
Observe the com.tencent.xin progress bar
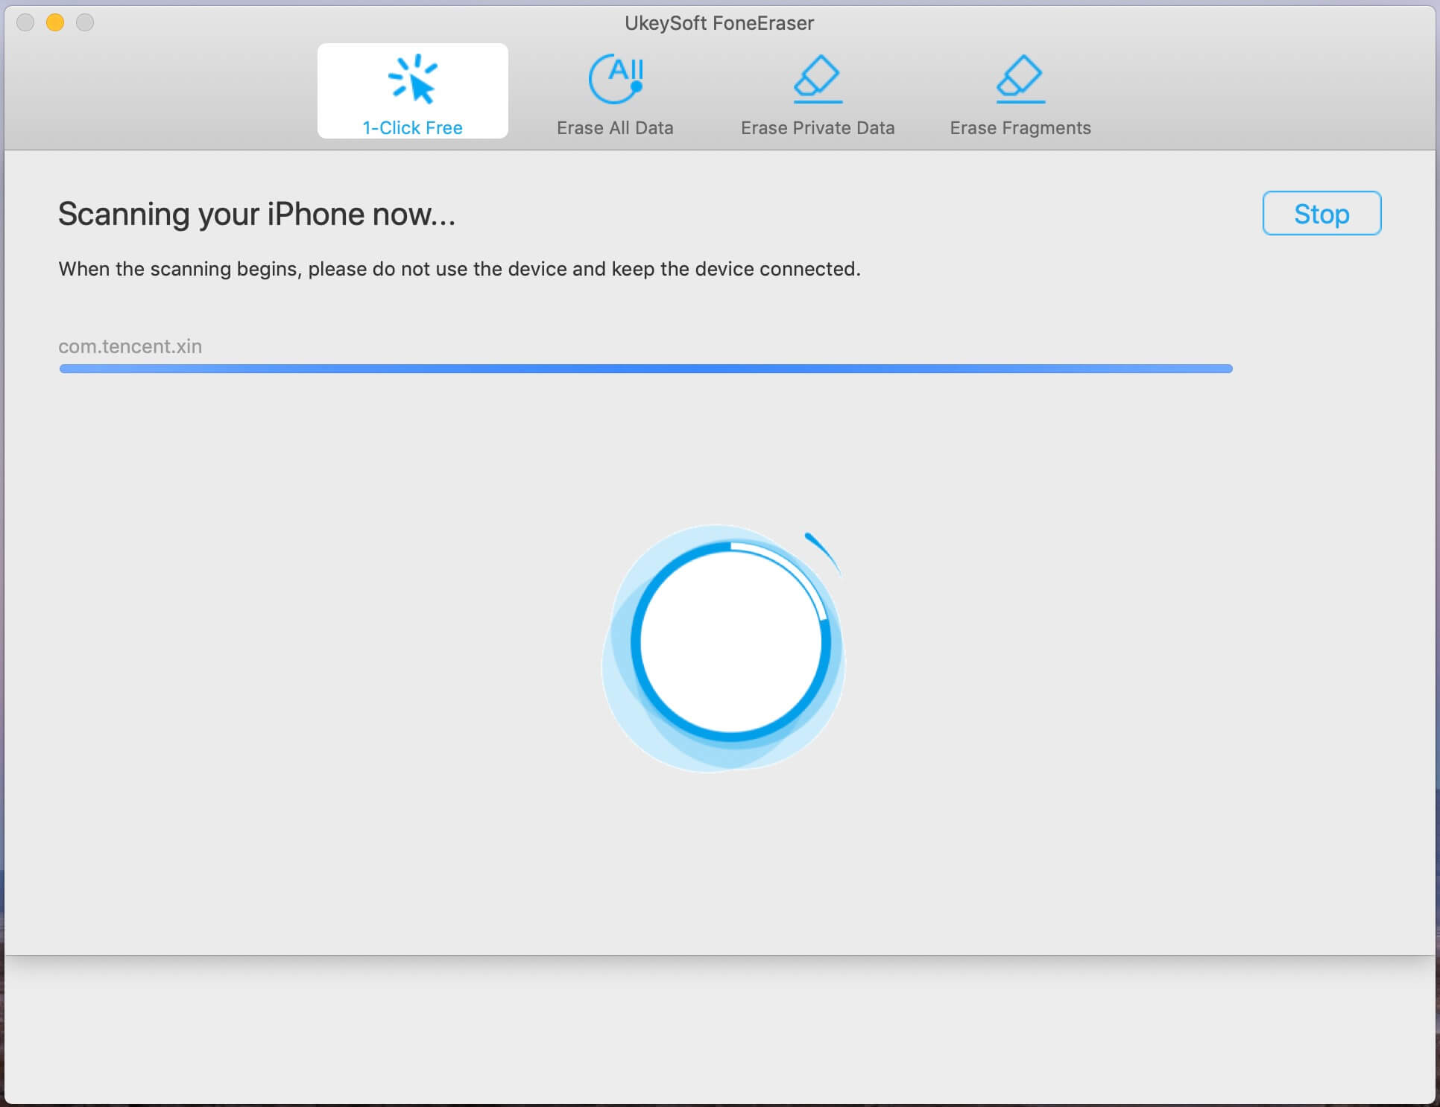(645, 369)
